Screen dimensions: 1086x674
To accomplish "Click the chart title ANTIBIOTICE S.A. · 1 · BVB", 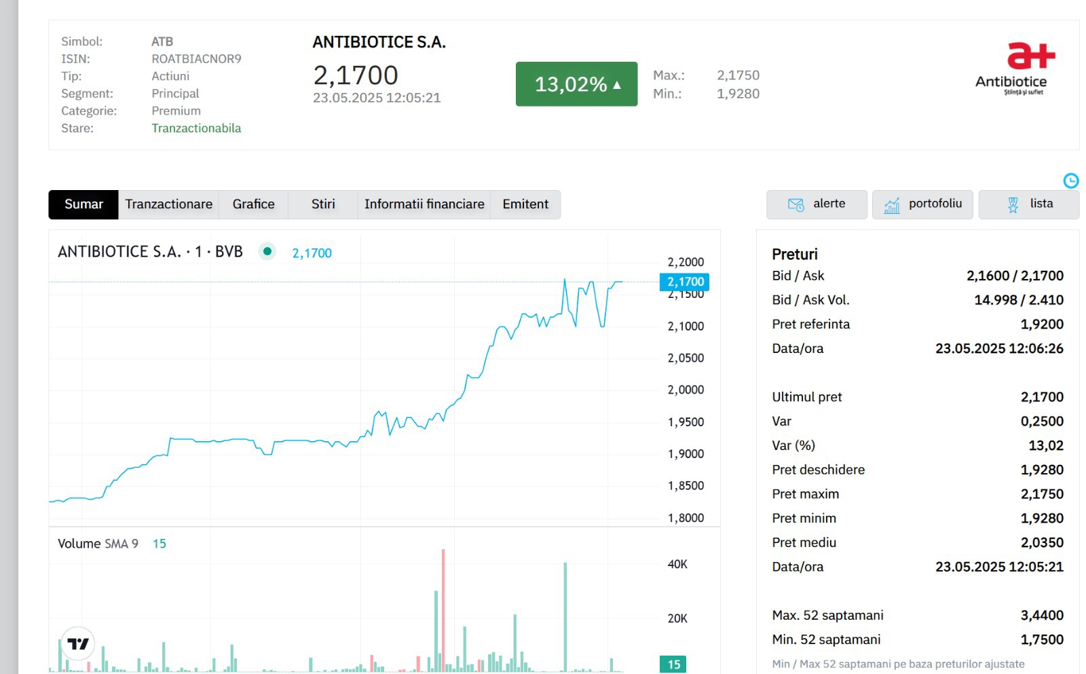I will (x=150, y=252).
